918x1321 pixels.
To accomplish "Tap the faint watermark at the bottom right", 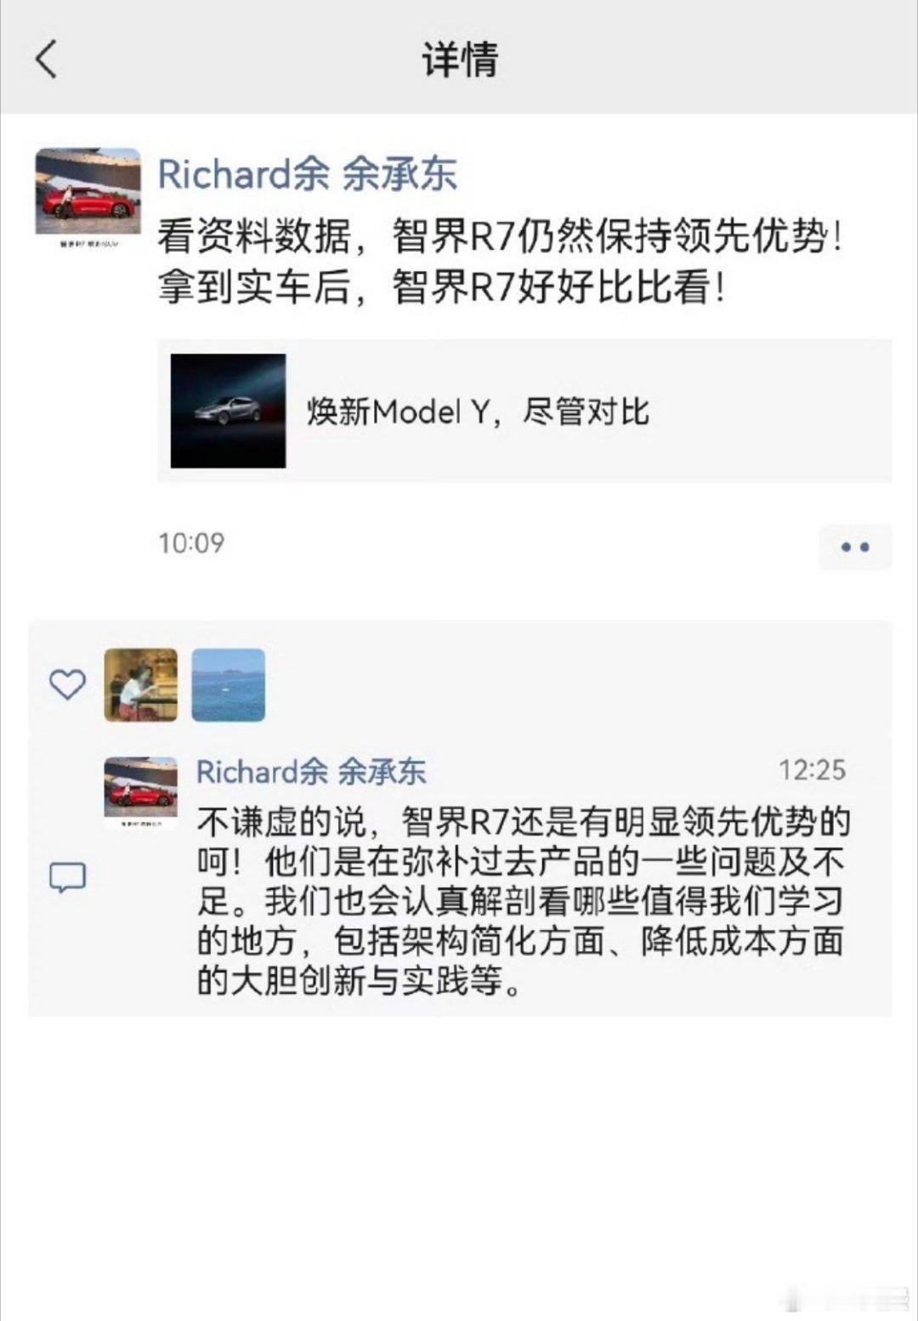I will point(846,1300).
